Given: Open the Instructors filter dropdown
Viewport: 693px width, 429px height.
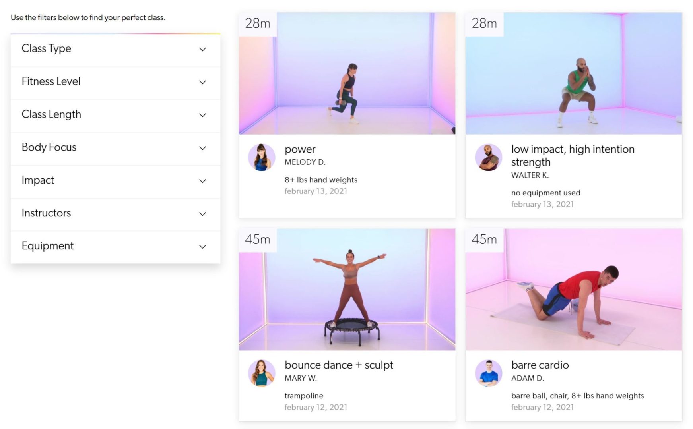Looking at the screenshot, I should (x=115, y=214).
